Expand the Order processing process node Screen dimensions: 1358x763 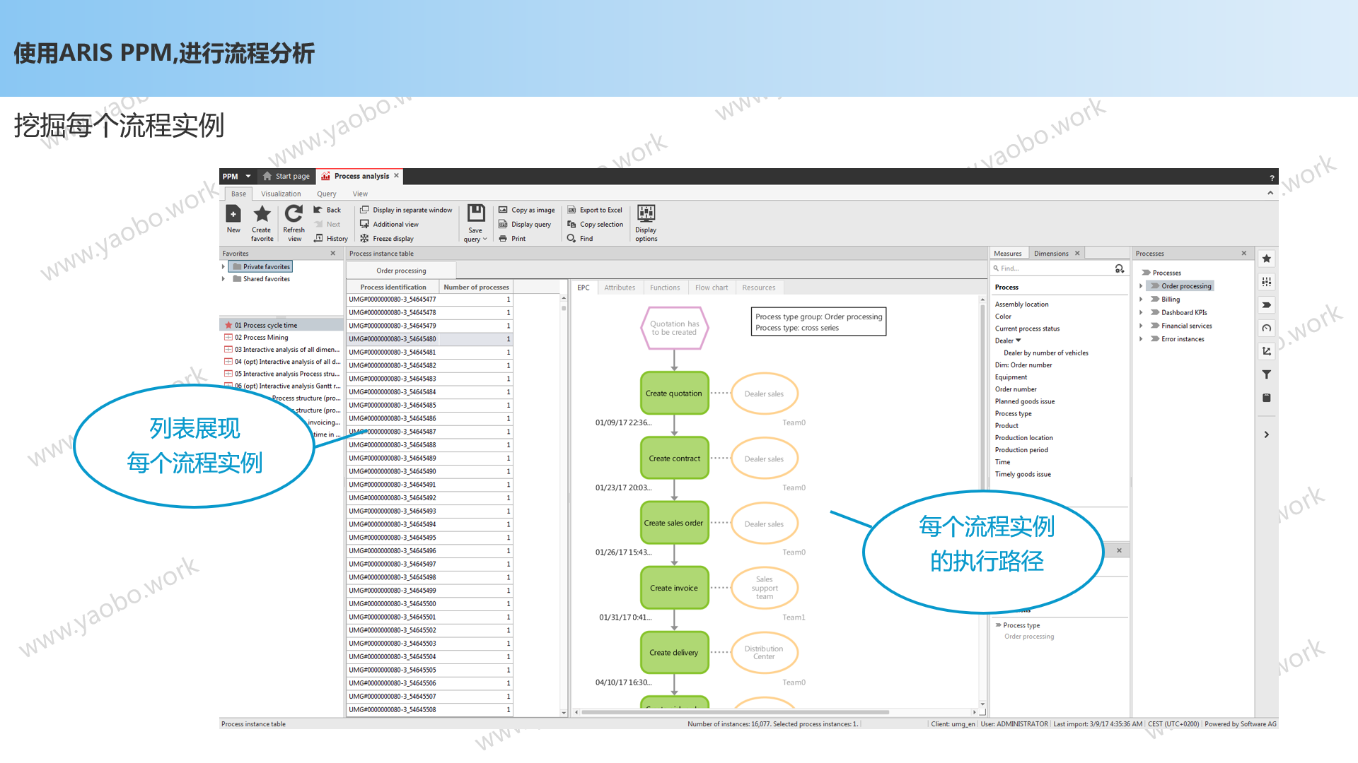[1141, 286]
